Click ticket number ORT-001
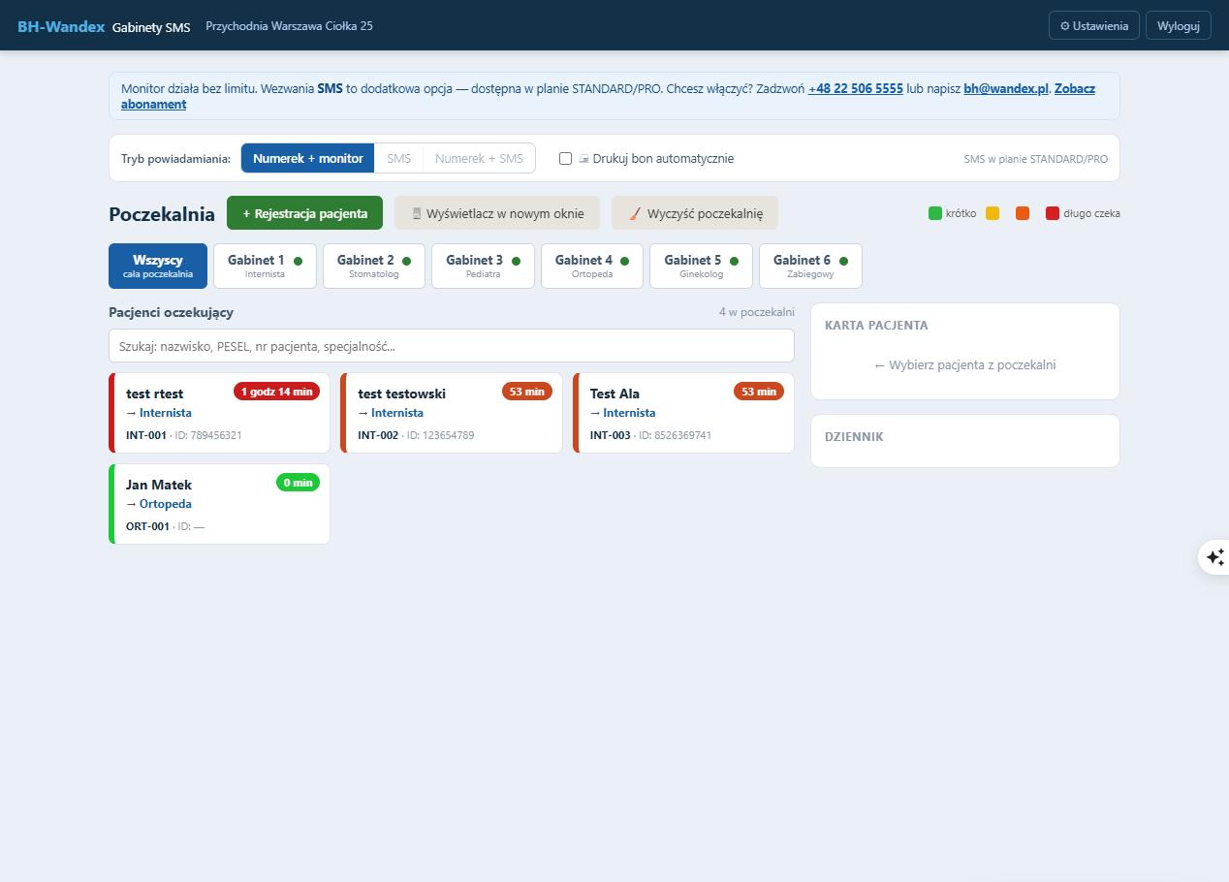The height and width of the screenshot is (882, 1229). click(x=147, y=526)
